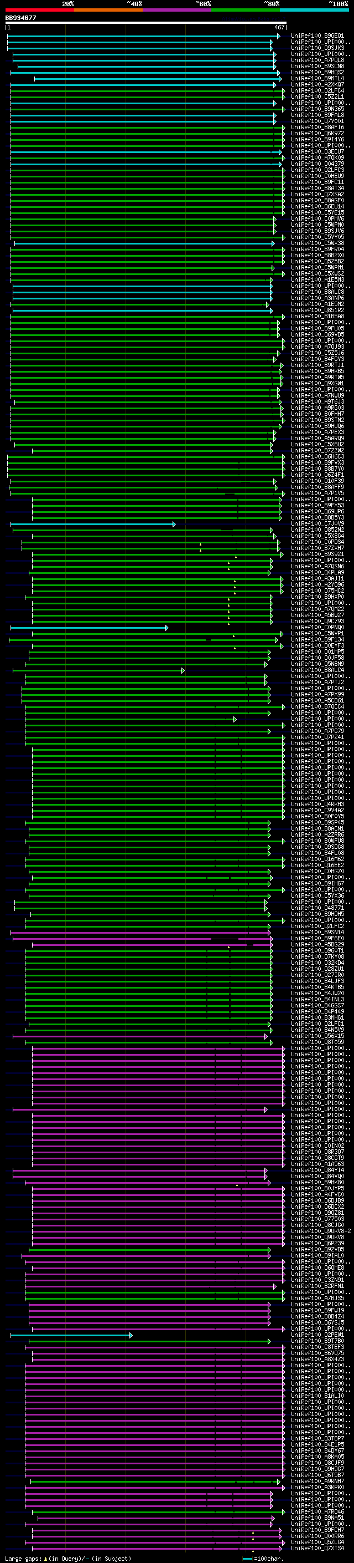The image size is (354, 1563).
Task: Select the UniRef100_Q8T059 label
Action: tap(317, 1042)
